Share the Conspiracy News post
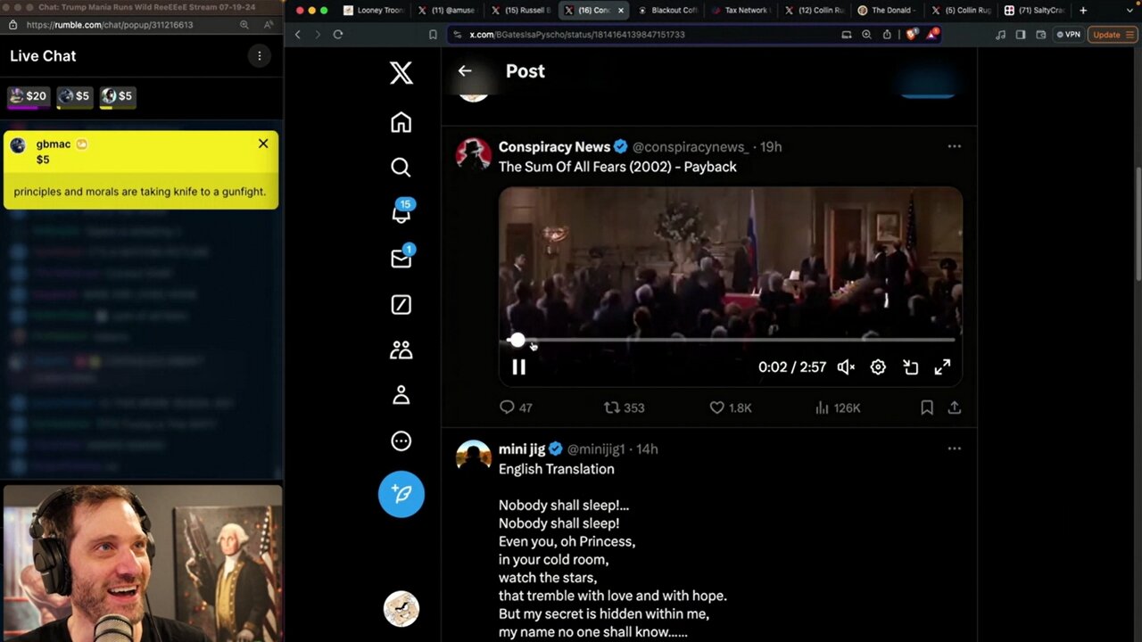The image size is (1142, 642). tap(954, 407)
